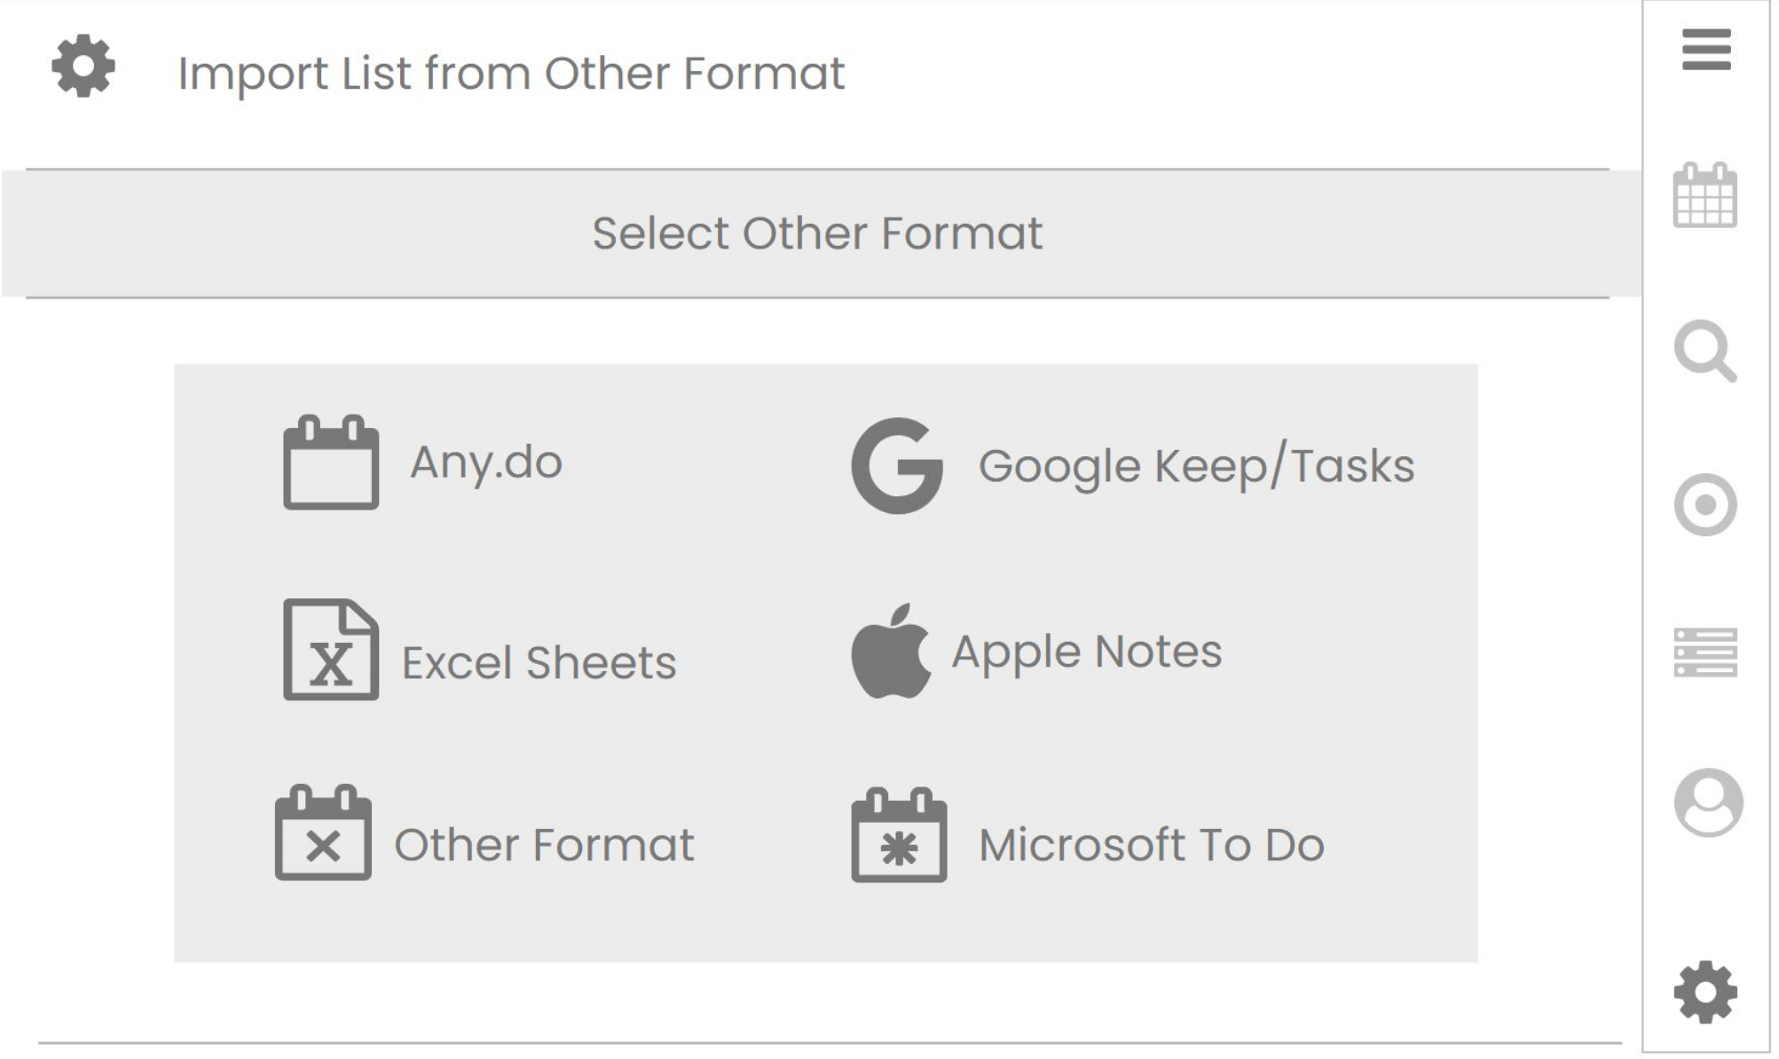Click the Select Other Format header bar
This screenshot has height=1059, width=1779.
821,233
